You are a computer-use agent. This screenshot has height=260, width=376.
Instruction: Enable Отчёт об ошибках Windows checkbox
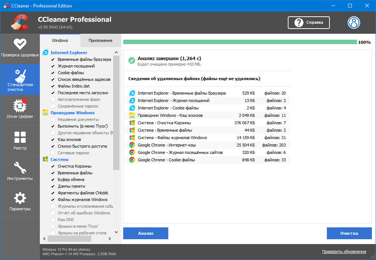(53, 213)
